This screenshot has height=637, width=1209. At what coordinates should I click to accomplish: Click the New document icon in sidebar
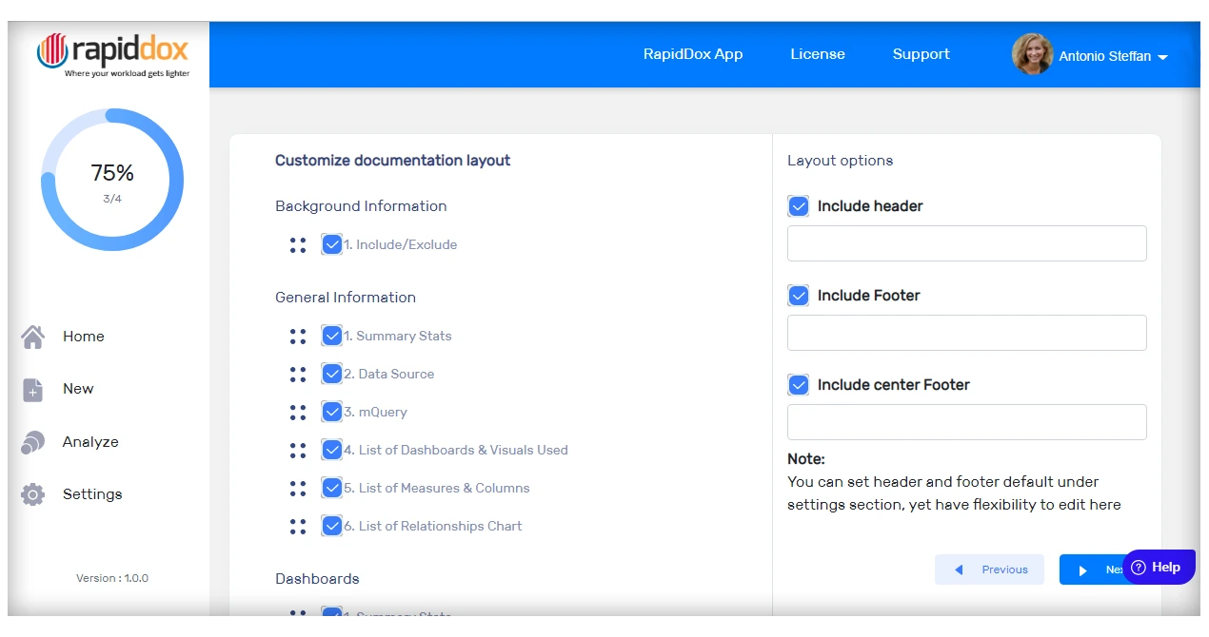pyautogui.click(x=33, y=390)
